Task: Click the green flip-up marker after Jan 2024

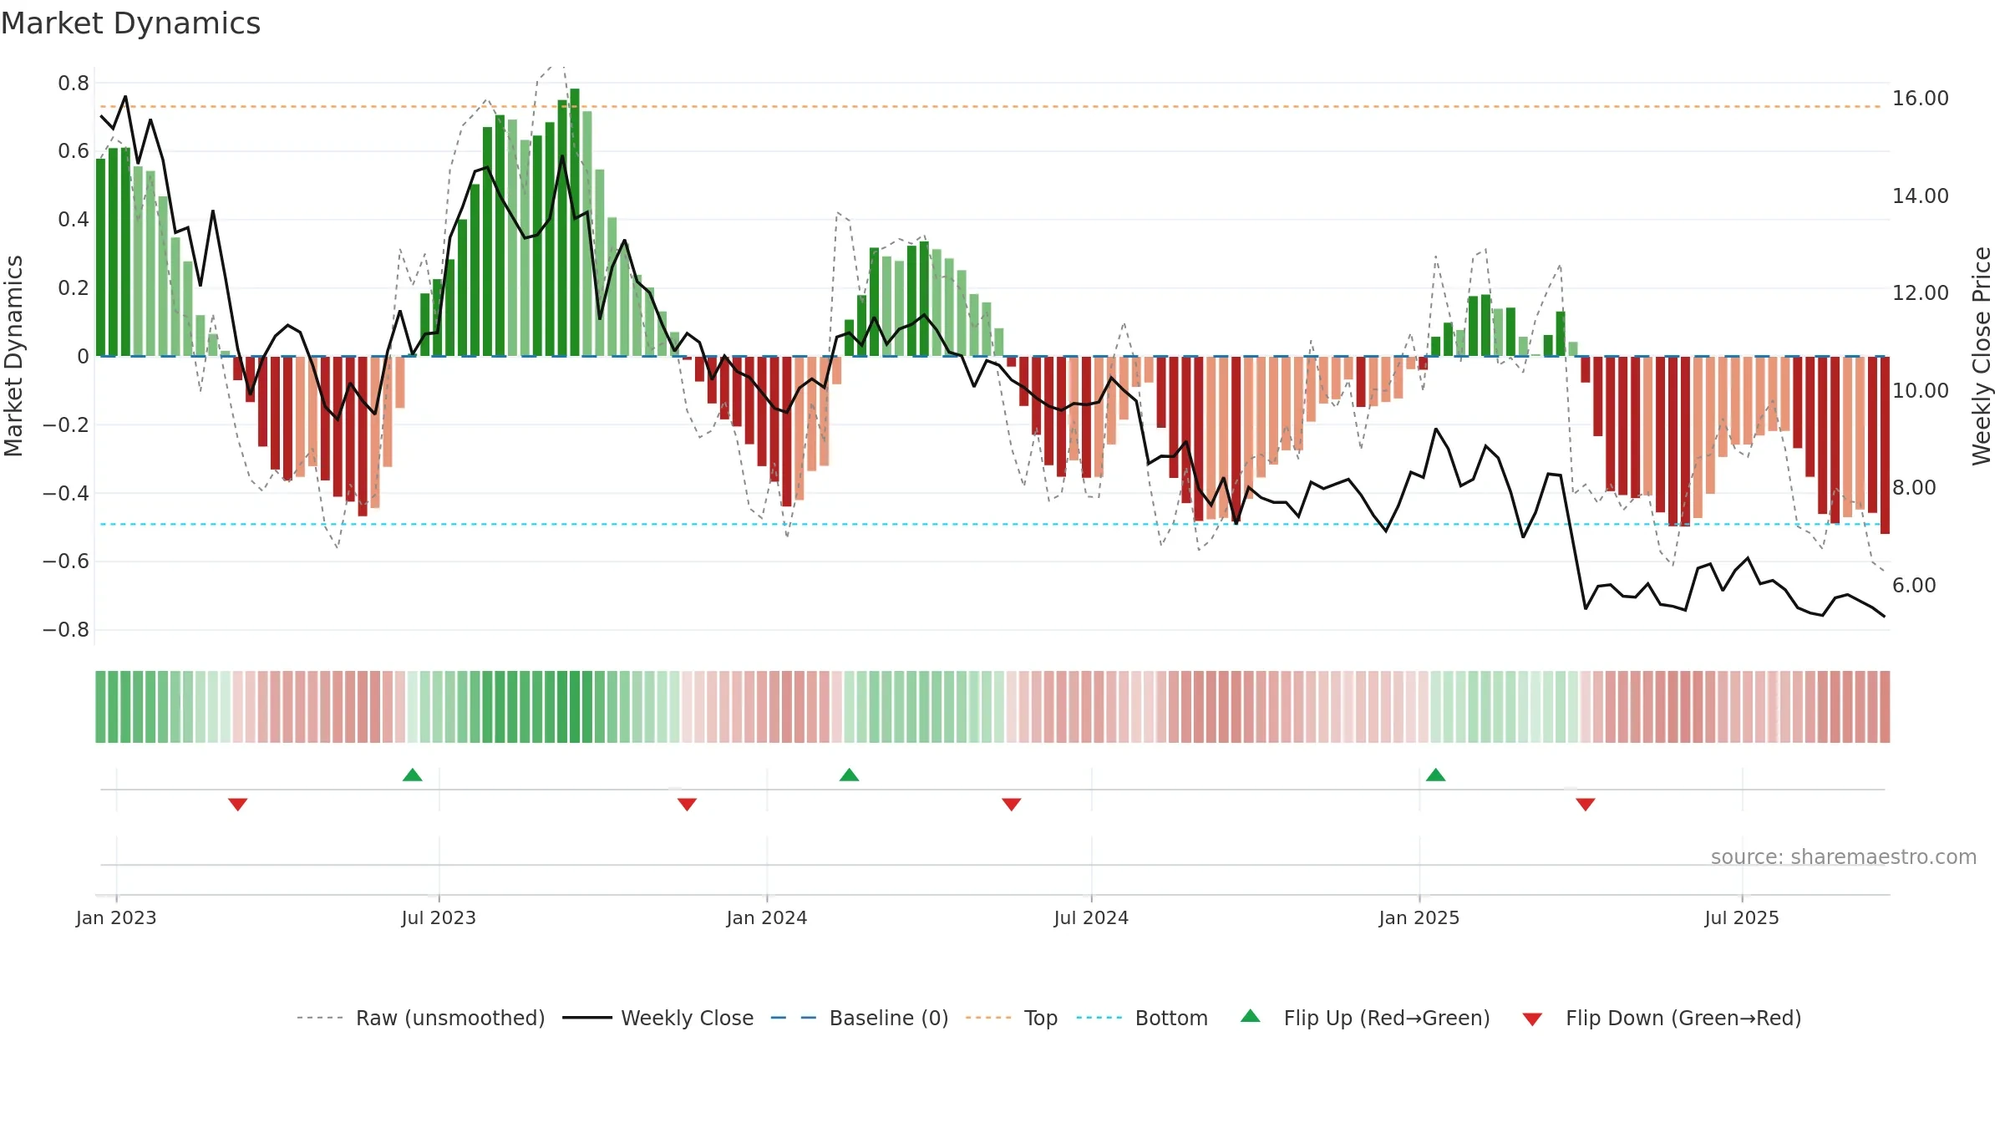Action: coord(850,775)
